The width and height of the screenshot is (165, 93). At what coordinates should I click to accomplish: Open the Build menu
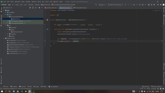point(39,2)
